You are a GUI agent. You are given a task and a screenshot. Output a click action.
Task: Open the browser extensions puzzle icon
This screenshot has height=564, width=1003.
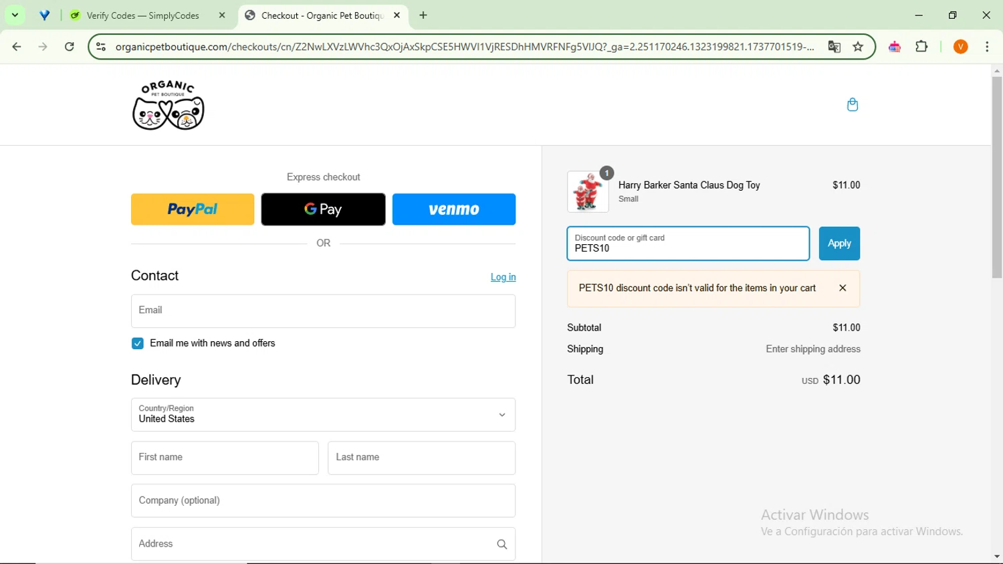921,47
